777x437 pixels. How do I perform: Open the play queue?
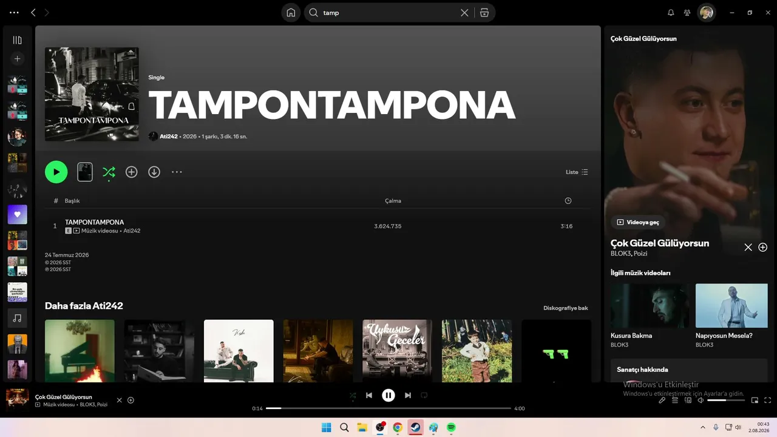[675, 400]
